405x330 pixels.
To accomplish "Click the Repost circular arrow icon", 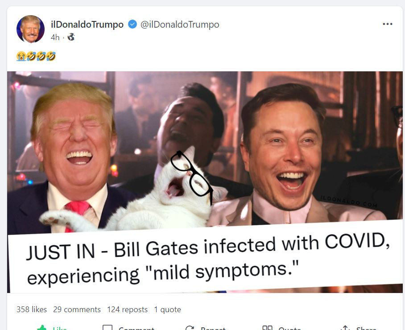I will pyautogui.click(x=190, y=328).
